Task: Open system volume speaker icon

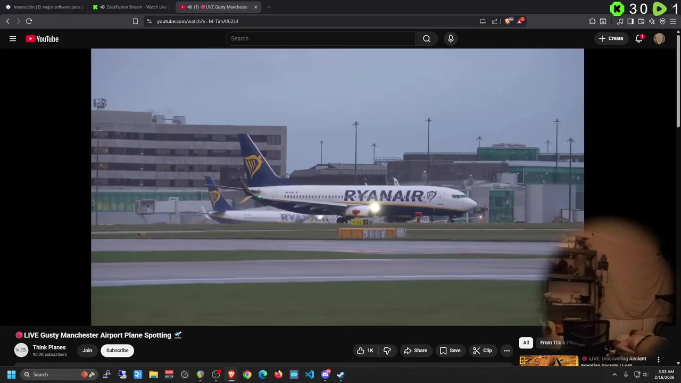Action: point(645,374)
